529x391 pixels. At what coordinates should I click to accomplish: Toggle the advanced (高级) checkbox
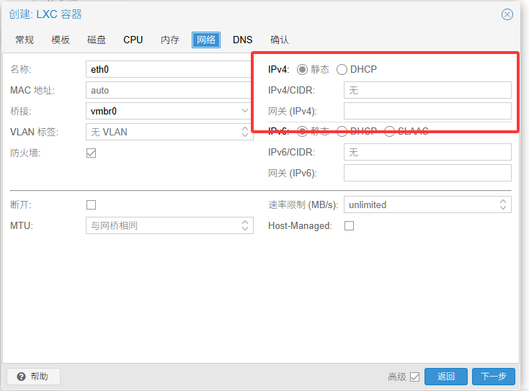pyautogui.click(x=414, y=377)
